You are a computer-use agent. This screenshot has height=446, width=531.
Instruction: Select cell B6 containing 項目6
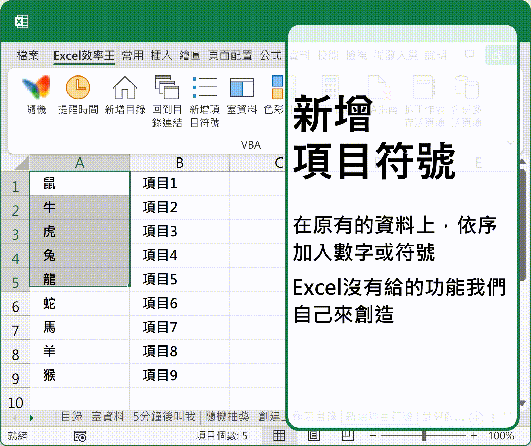tap(179, 304)
